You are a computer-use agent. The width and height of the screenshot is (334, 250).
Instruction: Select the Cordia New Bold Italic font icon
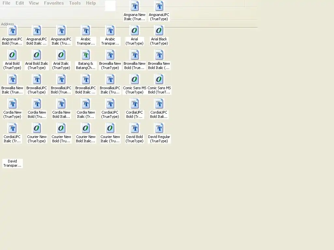(x=61, y=104)
